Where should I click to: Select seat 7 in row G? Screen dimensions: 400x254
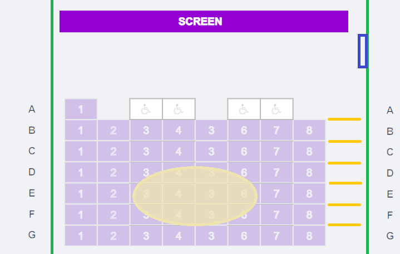coord(276,236)
